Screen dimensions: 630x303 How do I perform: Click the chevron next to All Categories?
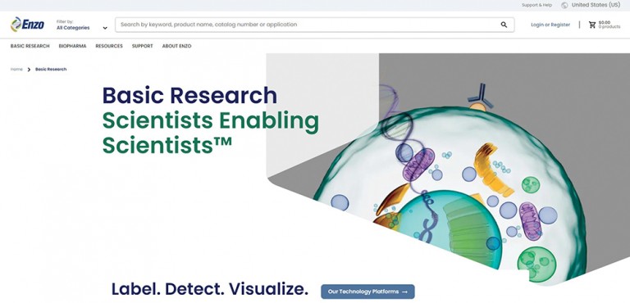coord(105,28)
